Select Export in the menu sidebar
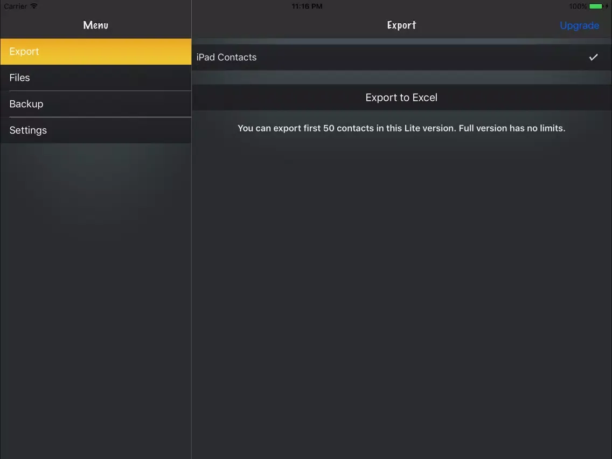Image resolution: width=612 pixels, height=459 pixels. (96, 52)
